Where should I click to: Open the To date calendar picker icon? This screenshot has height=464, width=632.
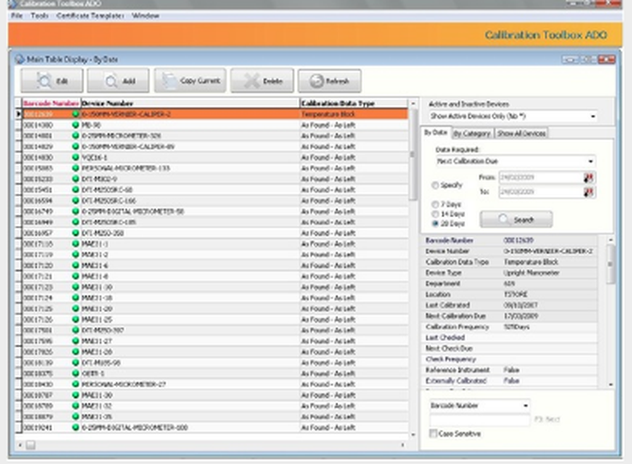pyautogui.click(x=588, y=193)
